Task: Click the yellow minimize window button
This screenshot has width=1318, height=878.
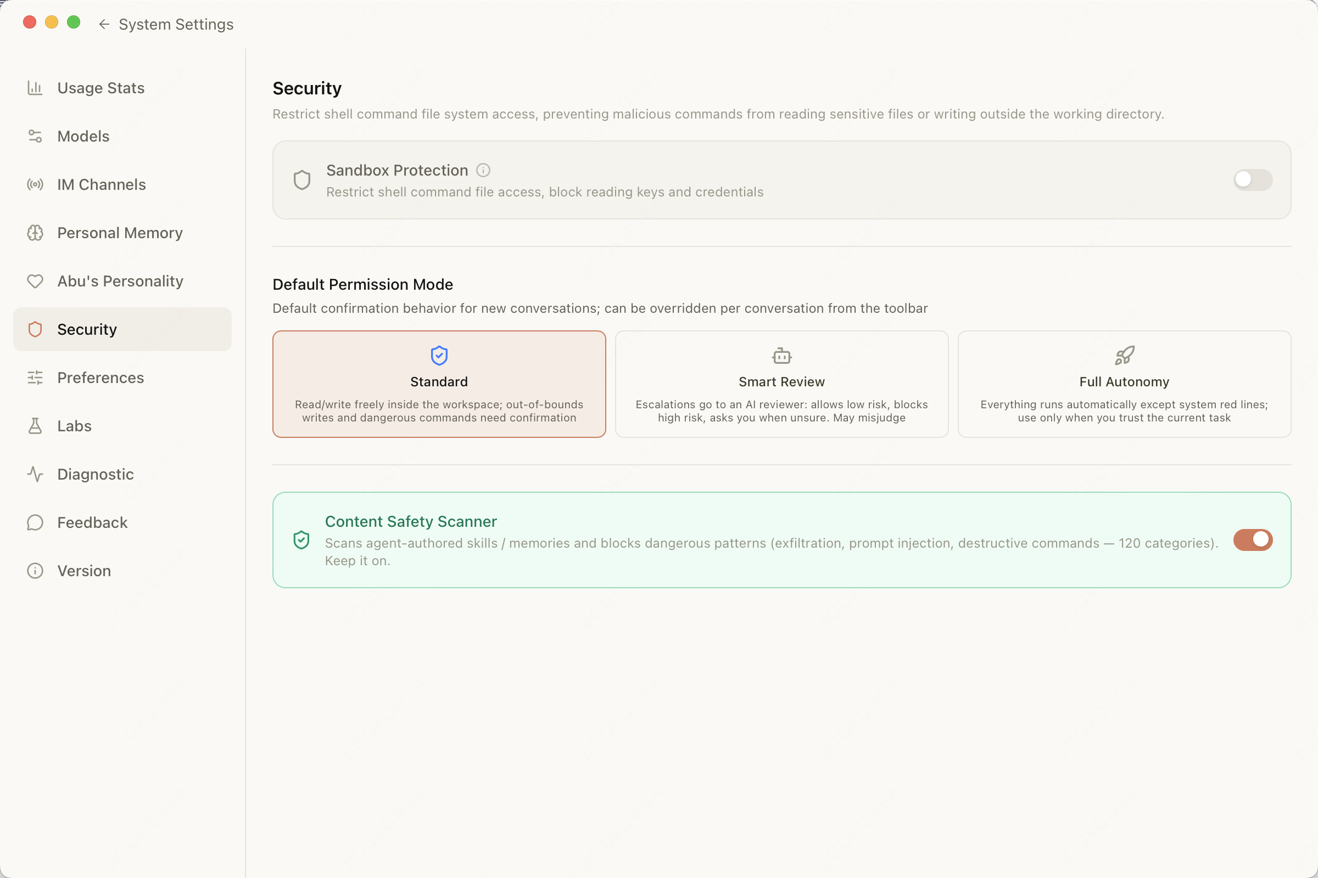Action: [52, 22]
